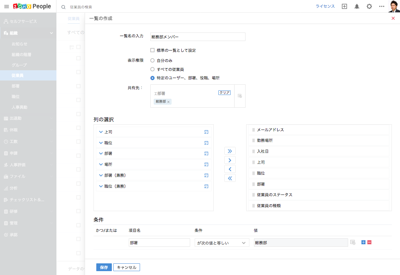Enable the 標準の一覧として設定 checkbox

(152, 50)
